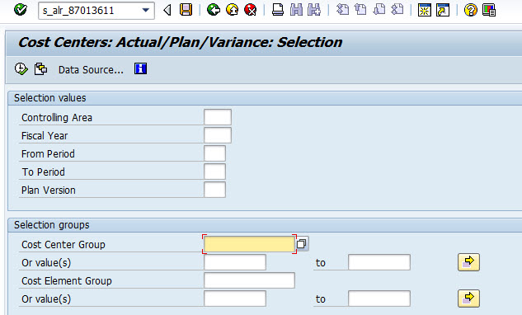Screen dimensions: 522x315
Task: Click the yellow Exit arrow icon
Action: coord(232,10)
